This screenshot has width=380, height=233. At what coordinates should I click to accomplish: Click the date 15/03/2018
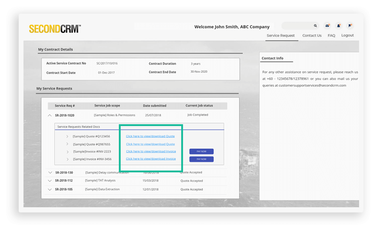coord(150,180)
